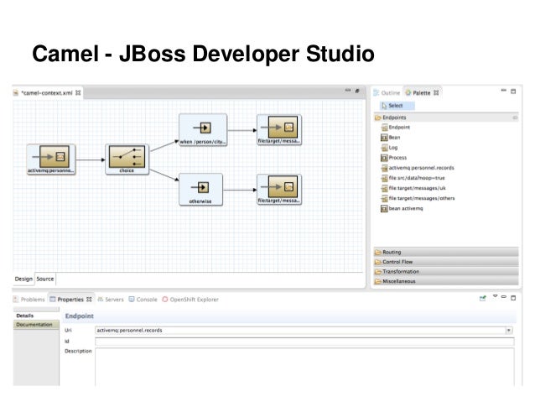Collapse the Endpoints palette drawer
This screenshot has width=535, height=402.
click(x=446, y=117)
